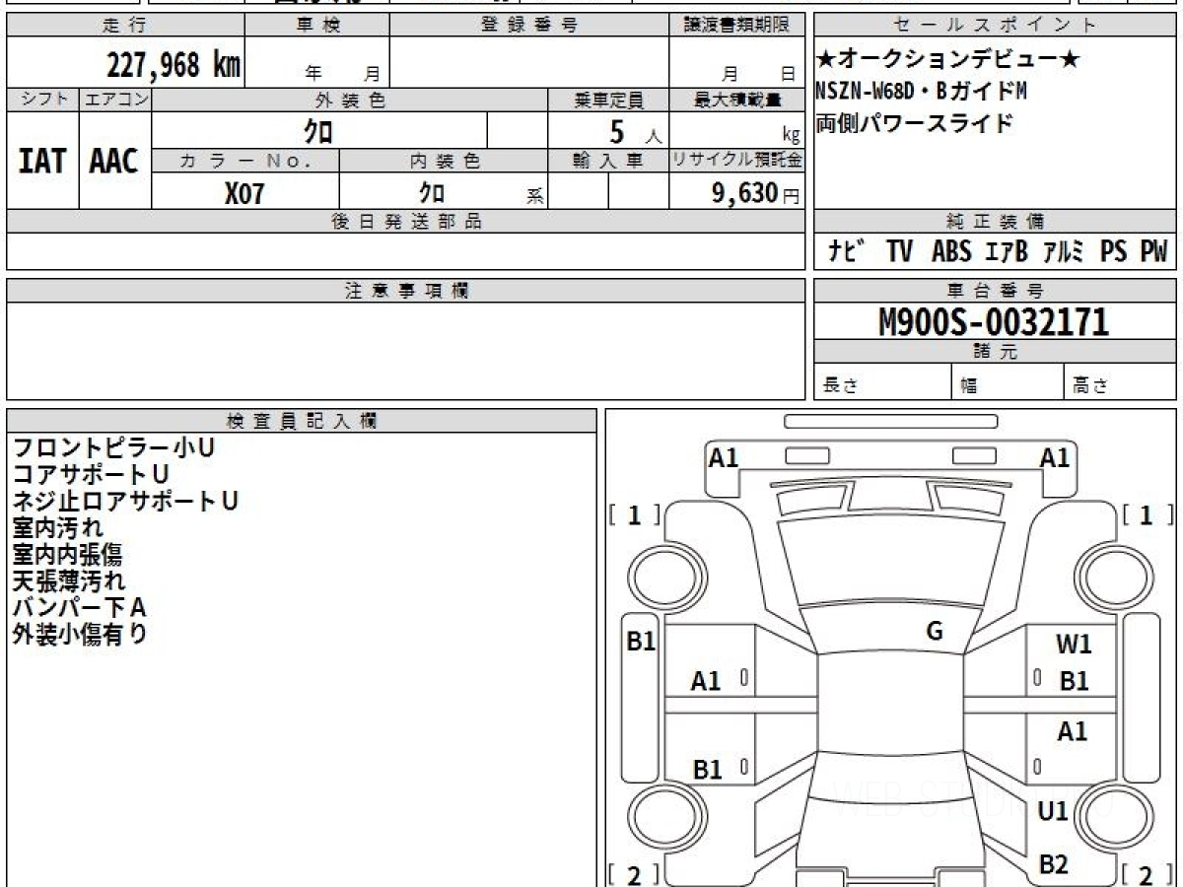The width and height of the screenshot is (1183, 887).
Task: Select the 長さ dimension label
Action: pyautogui.click(x=841, y=385)
